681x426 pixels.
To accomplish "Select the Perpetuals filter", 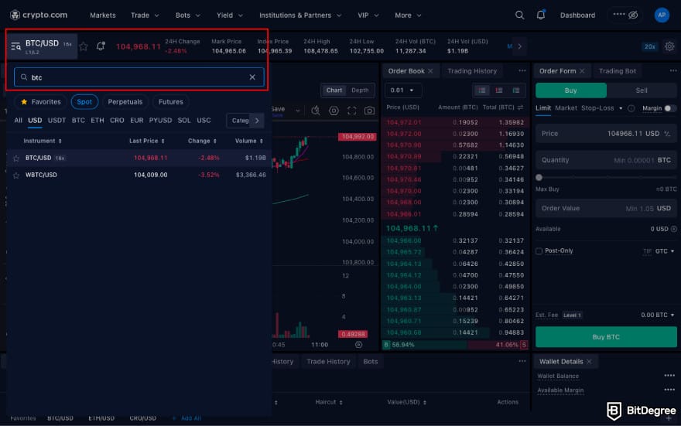I will click(125, 102).
